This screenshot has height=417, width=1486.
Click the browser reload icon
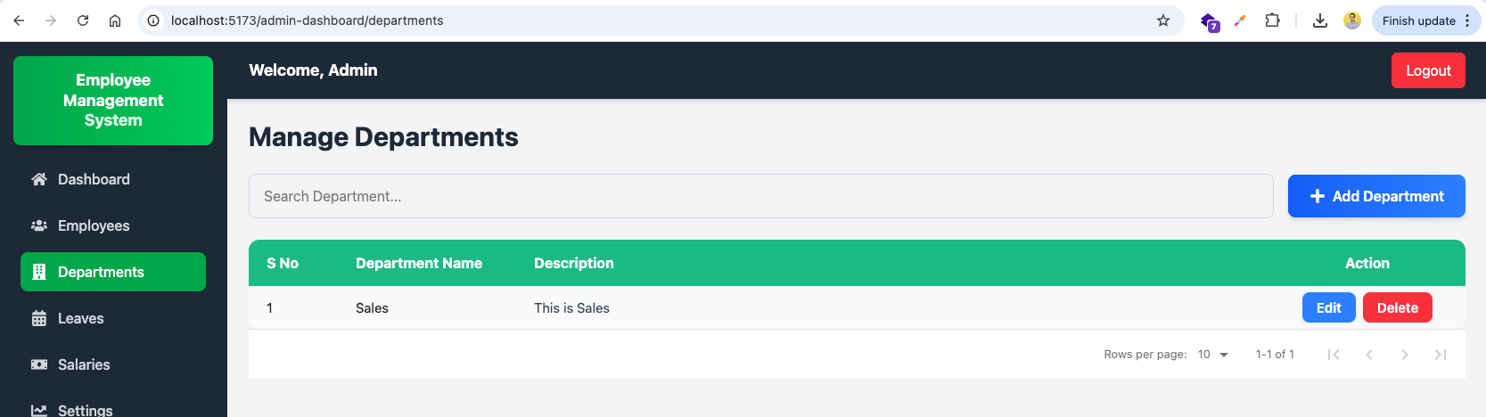pyautogui.click(x=83, y=20)
